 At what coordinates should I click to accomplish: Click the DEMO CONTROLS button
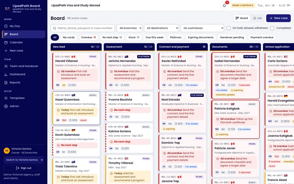point(243,6)
